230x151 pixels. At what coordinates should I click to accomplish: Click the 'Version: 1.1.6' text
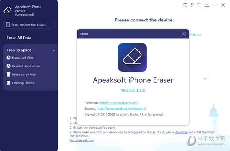(133, 90)
